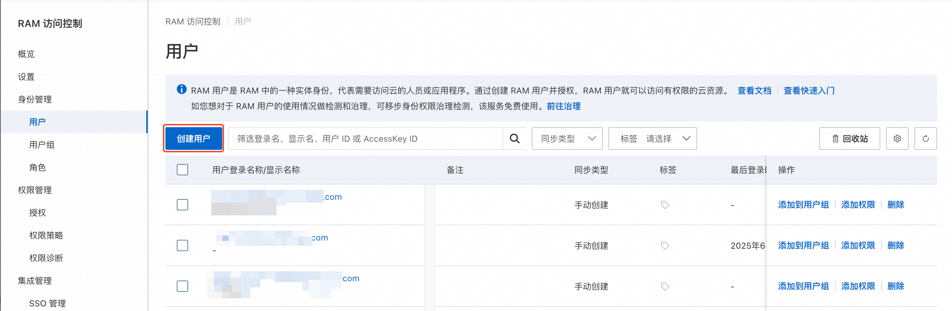This screenshot has height=311, width=952.
Task: Click the 前往治理 link
Action: (x=564, y=106)
